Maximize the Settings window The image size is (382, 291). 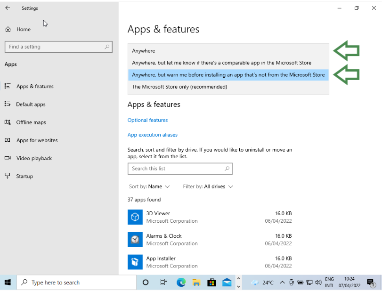pos(357,8)
